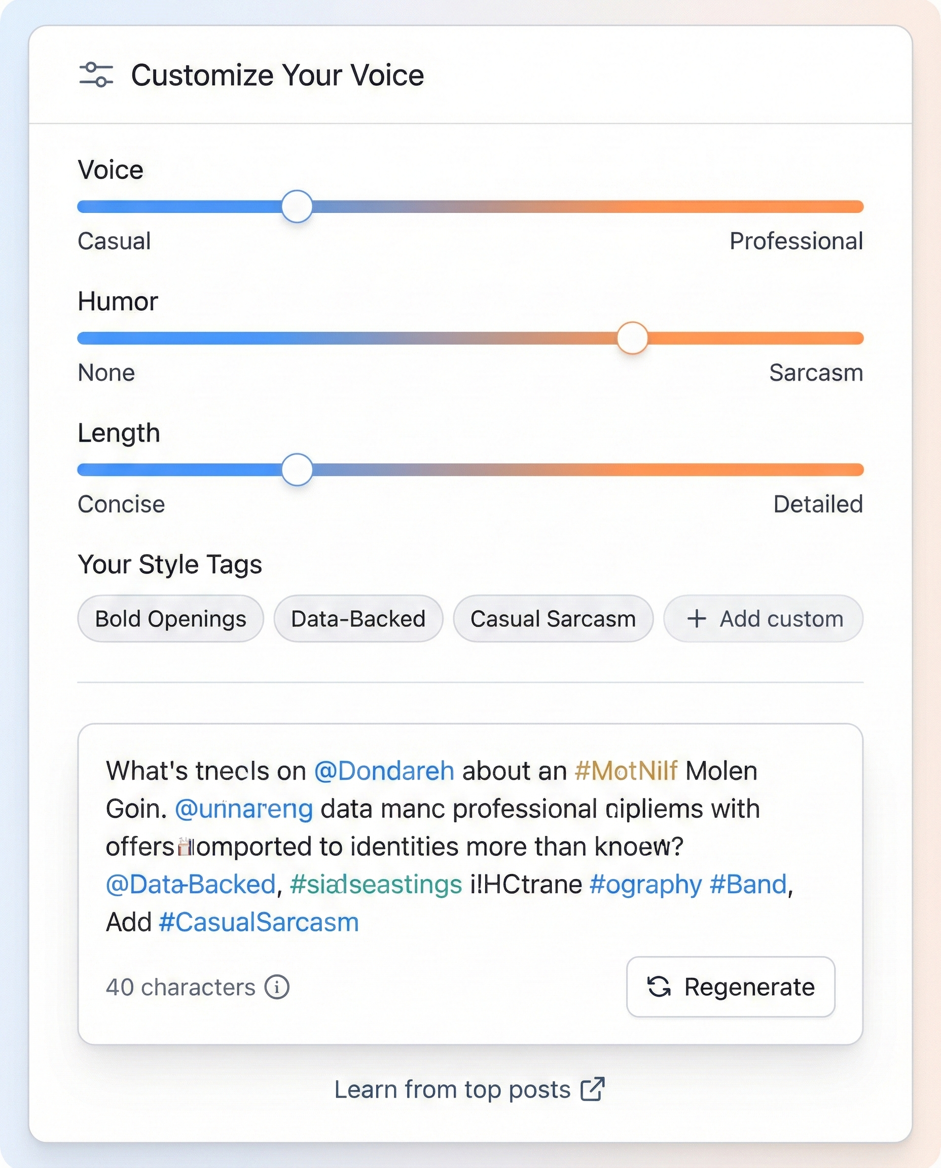
Task: Click the Add custom tag button
Action: [x=763, y=618]
